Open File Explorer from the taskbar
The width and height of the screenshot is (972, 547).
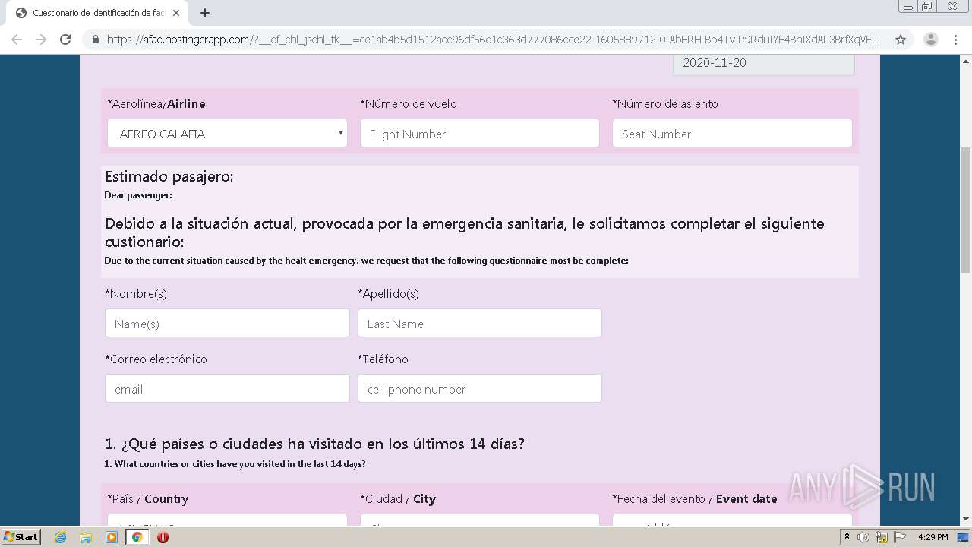(86, 537)
